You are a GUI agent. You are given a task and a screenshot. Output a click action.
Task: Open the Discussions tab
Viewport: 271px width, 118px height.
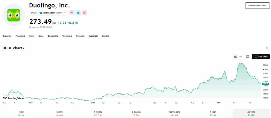pyautogui.click(x=53, y=36)
